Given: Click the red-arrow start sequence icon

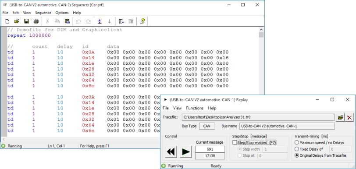Looking at the screenshot, I should pos(100,21).
